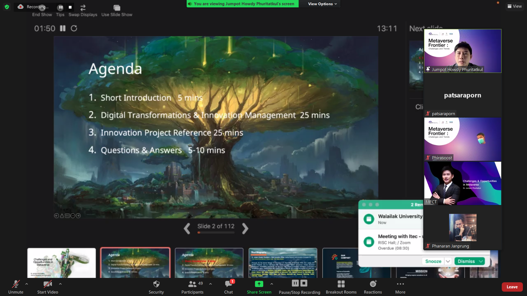Stop recording from the bottom toolbar

tap(304, 283)
